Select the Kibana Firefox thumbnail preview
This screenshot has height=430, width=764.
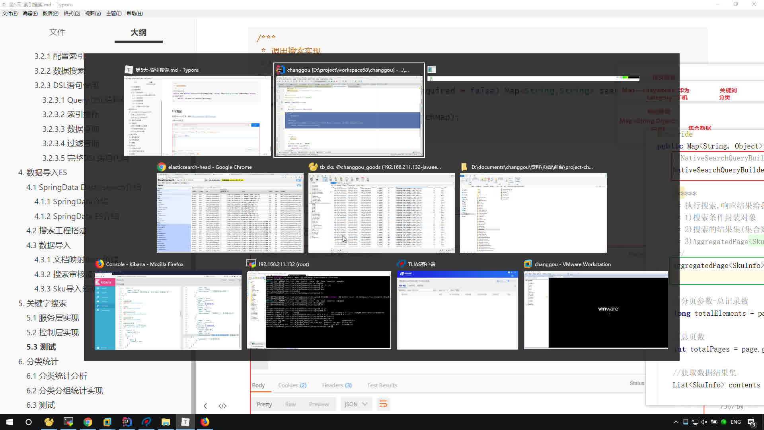[168, 310]
